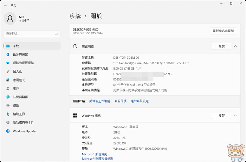This screenshot has height=162, width=246.
Task: Click the PRO H510 DP21 (MS-B0A4) model text
Action: (x=88, y=33)
